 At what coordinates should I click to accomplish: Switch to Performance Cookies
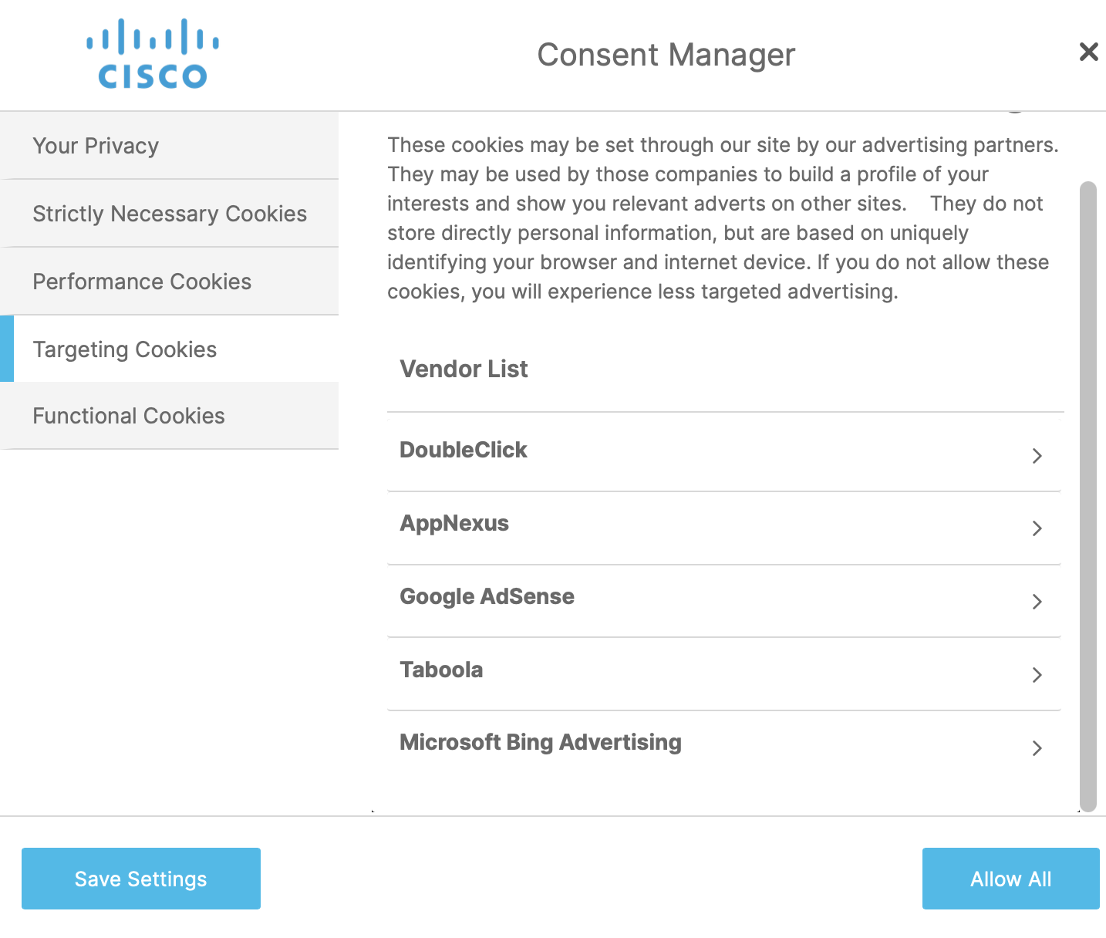tap(141, 282)
